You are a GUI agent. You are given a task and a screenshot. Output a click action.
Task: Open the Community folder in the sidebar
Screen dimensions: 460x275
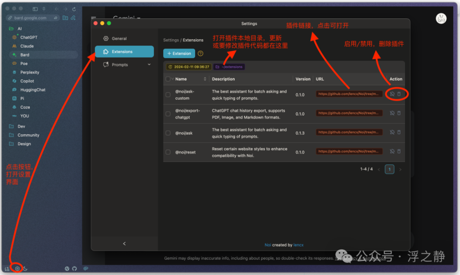pyautogui.click(x=28, y=135)
